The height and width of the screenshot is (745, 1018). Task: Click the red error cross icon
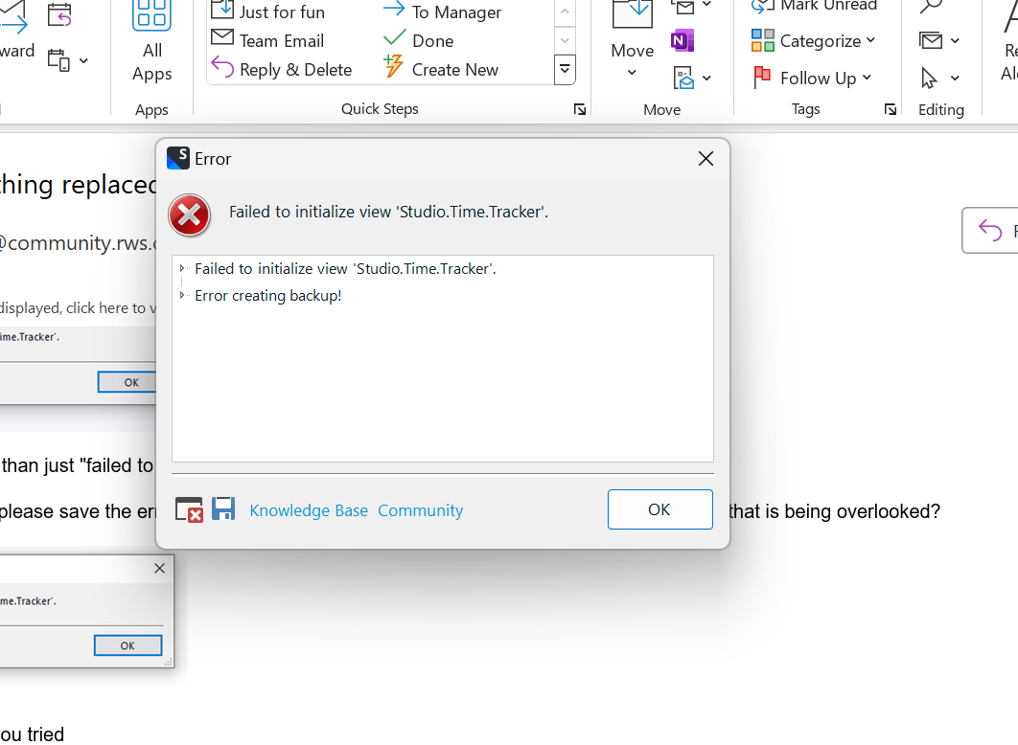pyautogui.click(x=189, y=215)
